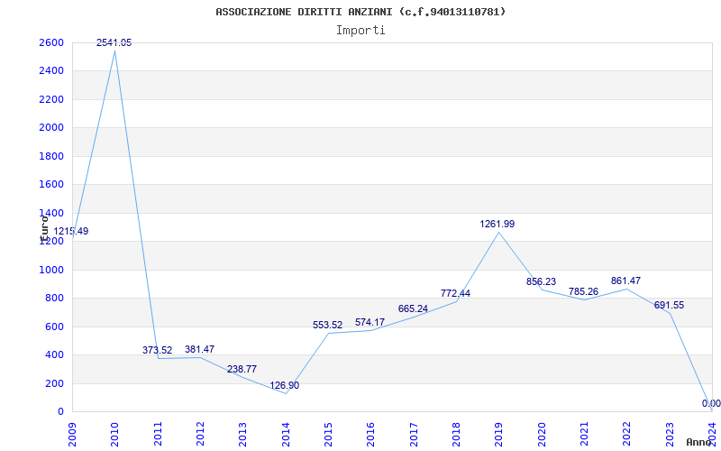Click the 856.23 data label for 2020
Viewport: 721px width, 451px height.
[541, 281]
